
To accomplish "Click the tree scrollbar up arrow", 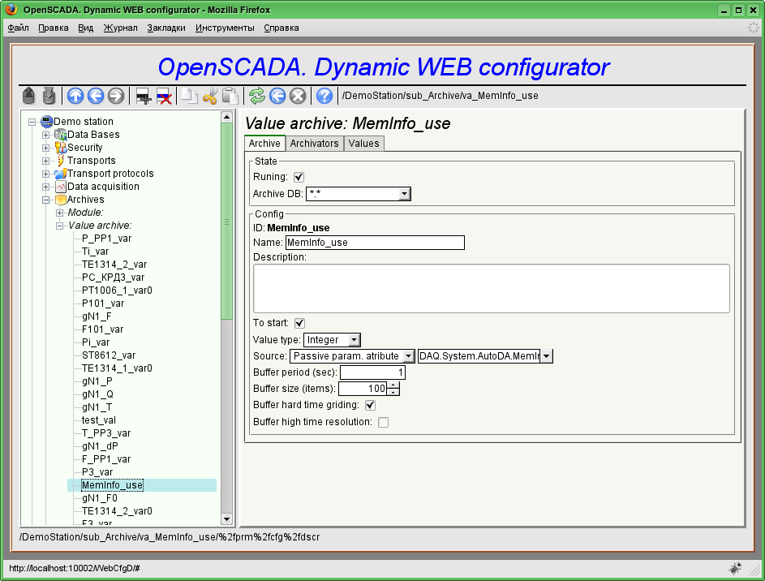I will [x=226, y=117].
